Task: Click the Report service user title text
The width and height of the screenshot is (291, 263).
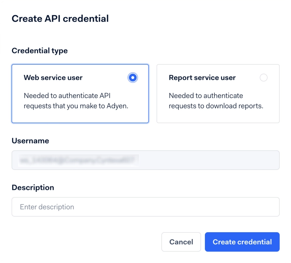Action: coord(202,77)
